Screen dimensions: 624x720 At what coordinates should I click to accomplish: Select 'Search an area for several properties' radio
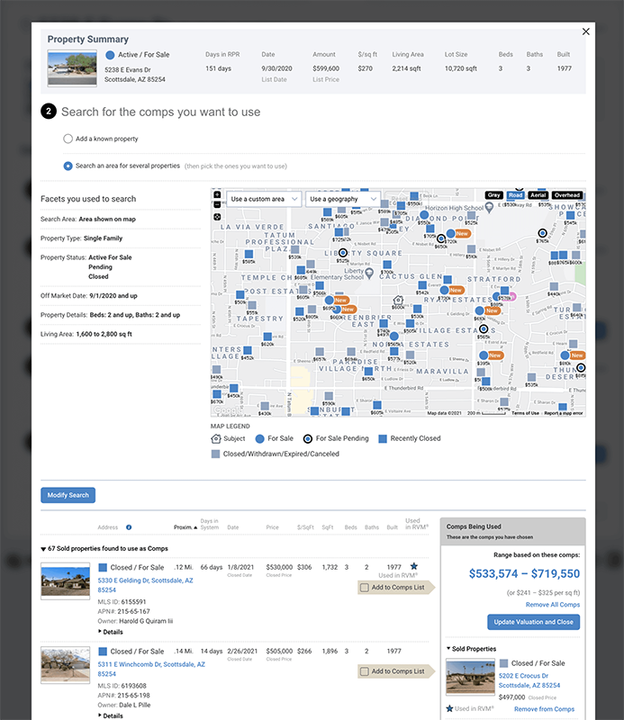click(x=68, y=166)
